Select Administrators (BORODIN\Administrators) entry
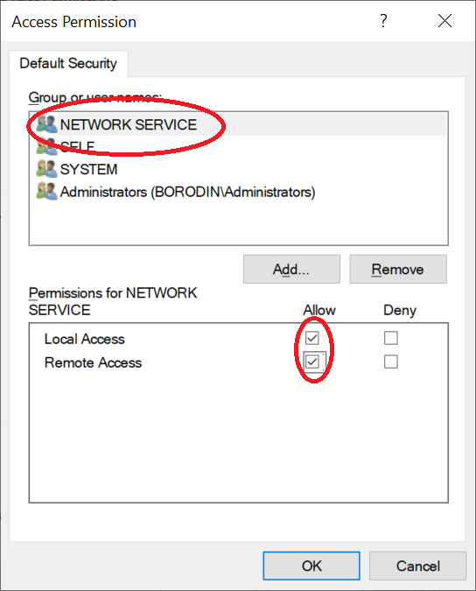 [238, 192]
